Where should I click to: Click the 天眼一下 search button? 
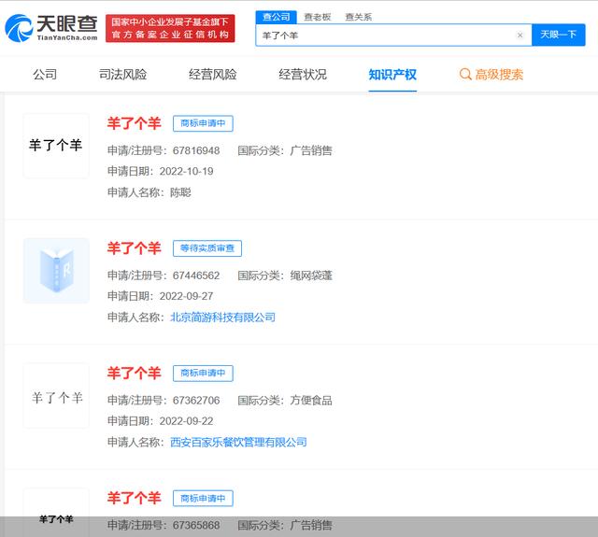pos(559,35)
